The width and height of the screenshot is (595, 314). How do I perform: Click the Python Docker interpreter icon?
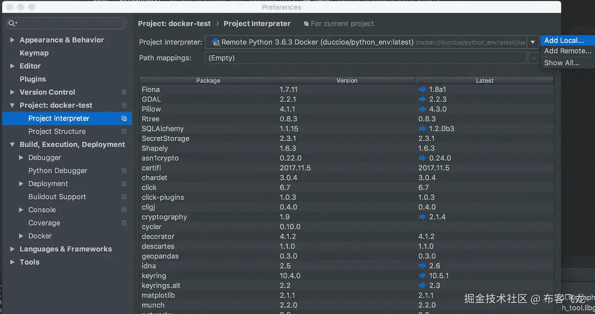pos(215,42)
